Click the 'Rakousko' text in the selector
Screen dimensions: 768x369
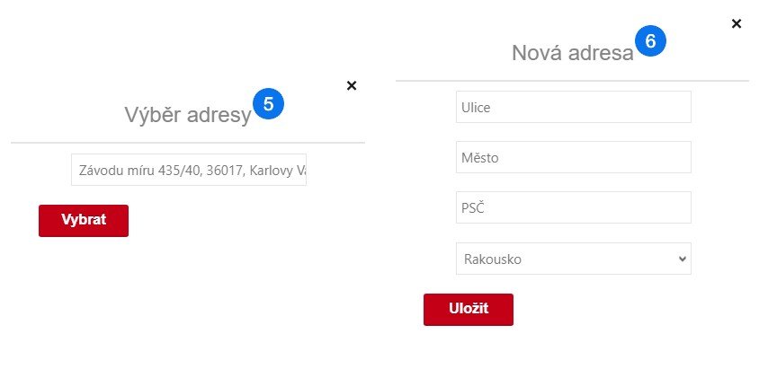point(493,259)
